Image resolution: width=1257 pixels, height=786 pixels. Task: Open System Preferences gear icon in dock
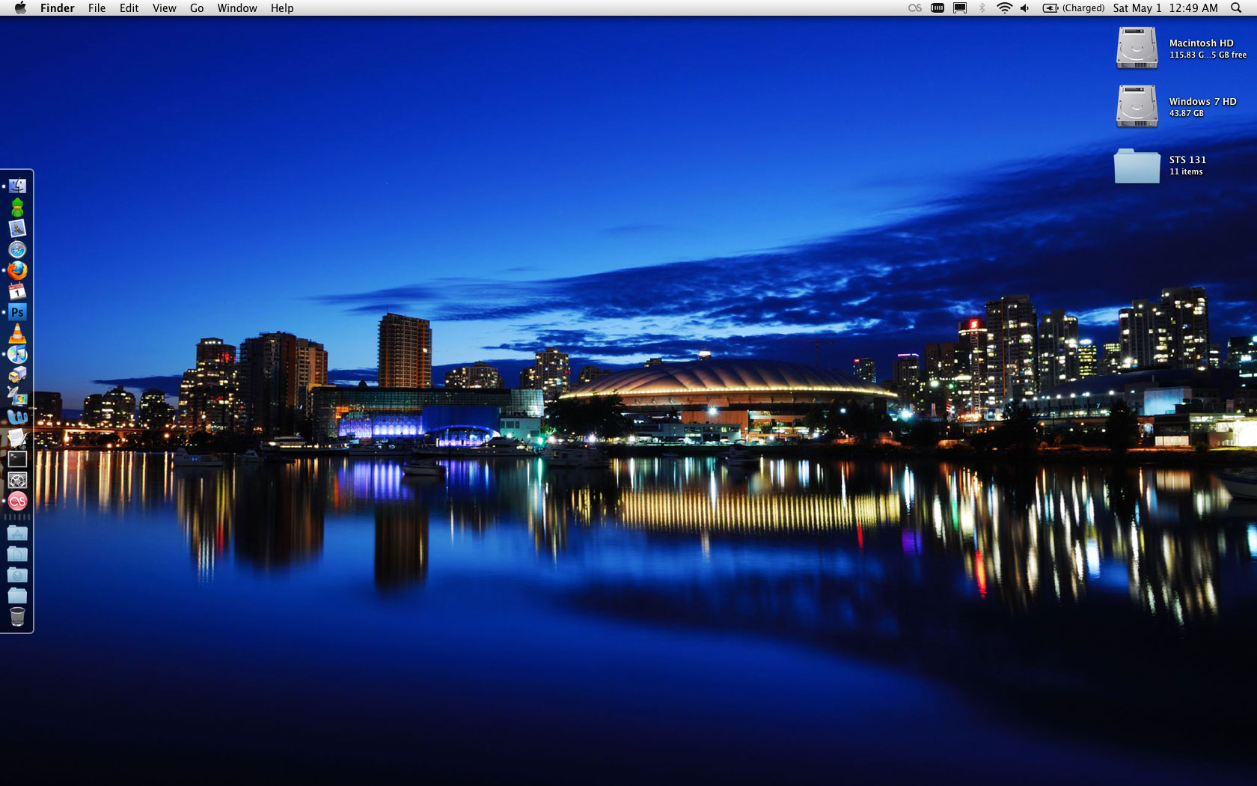17,480
